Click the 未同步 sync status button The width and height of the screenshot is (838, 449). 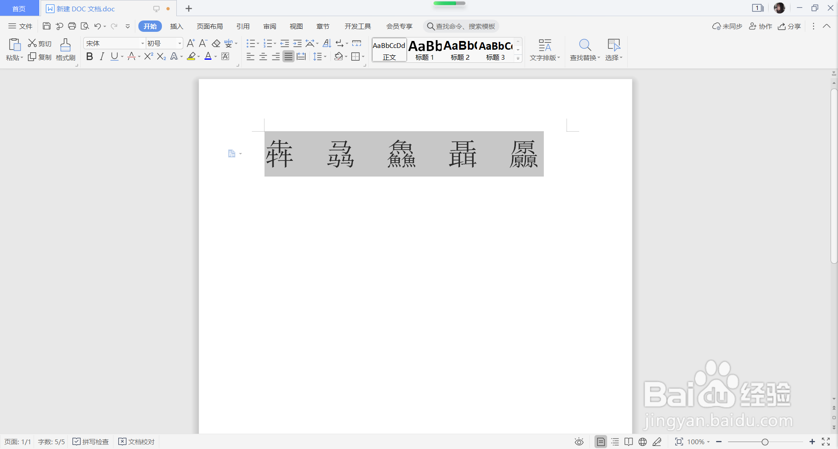[x=727, y=26]
